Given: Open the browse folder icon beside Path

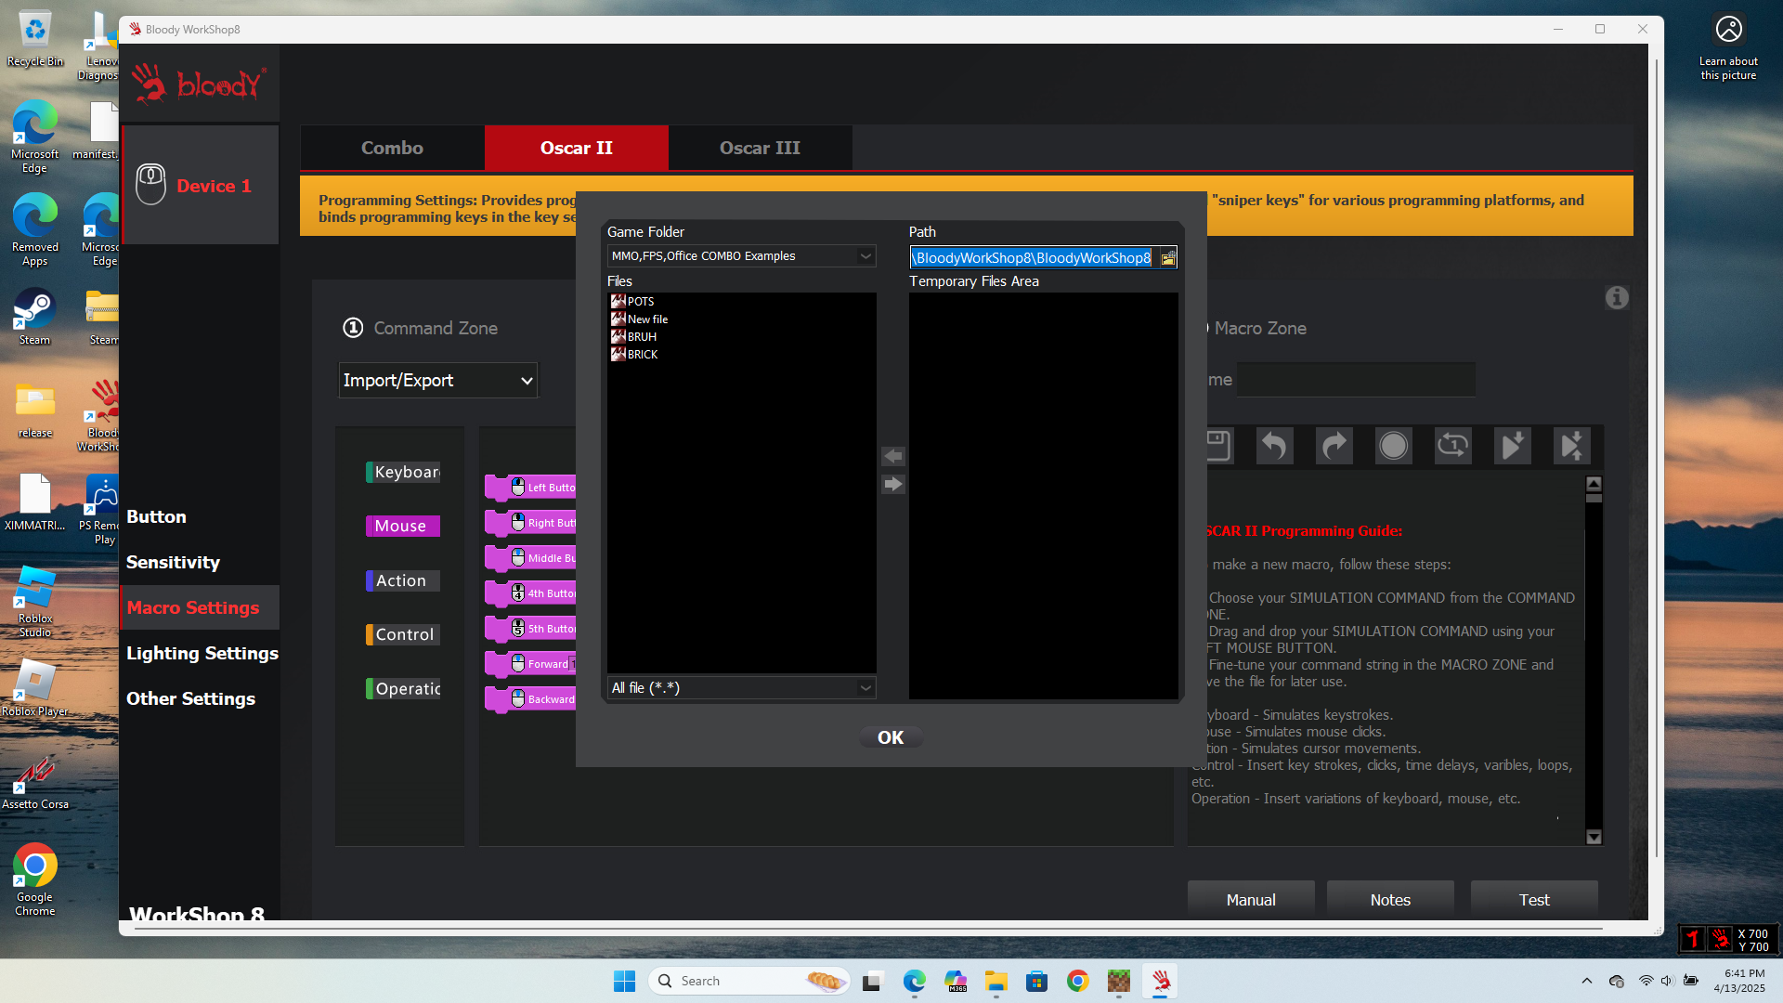Looking at the screenshot, I should click(x=1167, y=258).
